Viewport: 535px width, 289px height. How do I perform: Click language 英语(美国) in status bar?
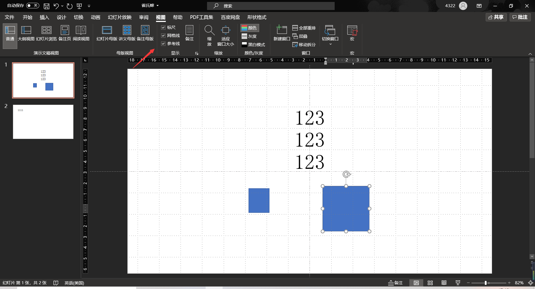pyautogui.click(x=74, y=283)
